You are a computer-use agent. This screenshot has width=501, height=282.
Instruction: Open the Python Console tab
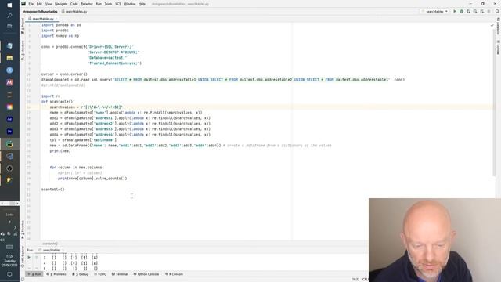point(146,274)
